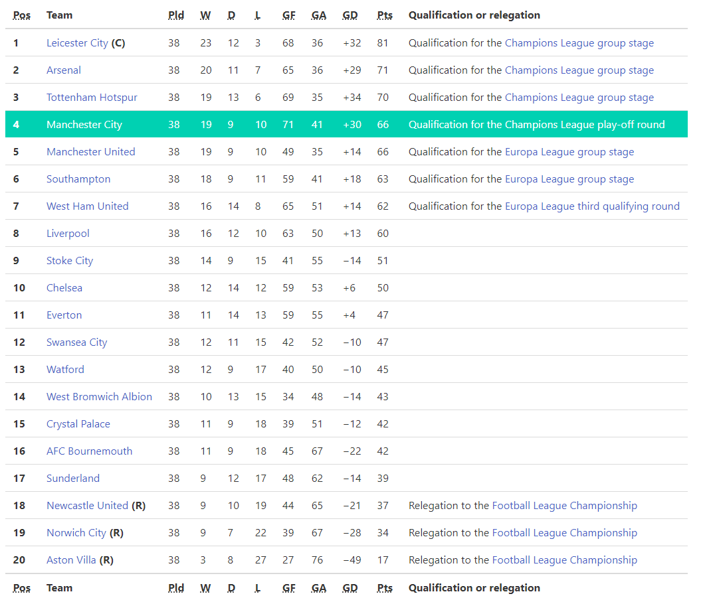This screenshot has height=602, width=709.
Task: Open the Stoke City team link
Action: pyautogui.click(x=70, y=261)
